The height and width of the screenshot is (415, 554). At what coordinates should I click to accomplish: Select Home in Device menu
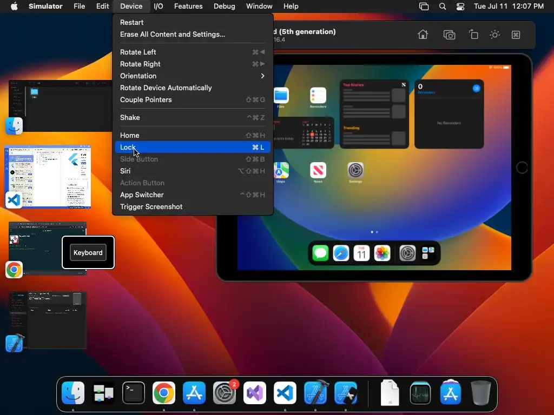click(x=193, y=135)
